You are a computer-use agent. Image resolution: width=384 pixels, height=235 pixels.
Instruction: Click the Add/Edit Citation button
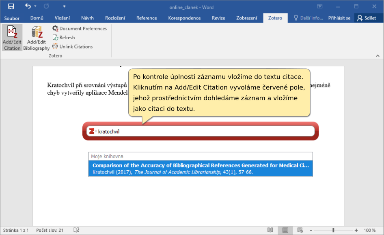(12, 37)
